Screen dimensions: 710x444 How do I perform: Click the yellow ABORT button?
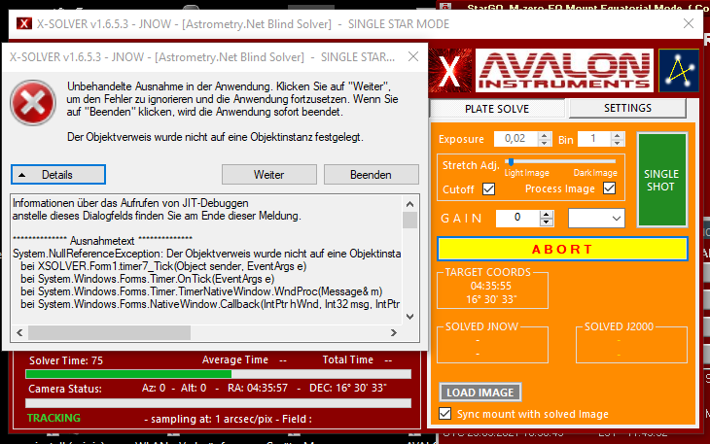point(562,249)
